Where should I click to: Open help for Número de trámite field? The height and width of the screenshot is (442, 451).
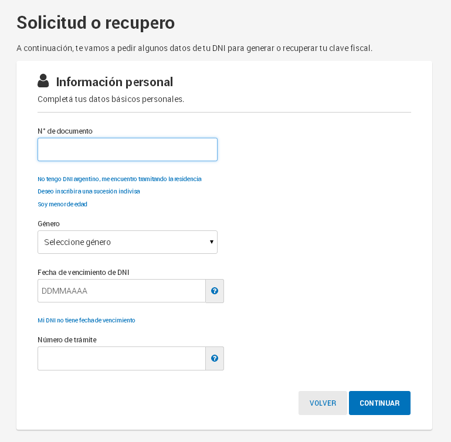215,358
